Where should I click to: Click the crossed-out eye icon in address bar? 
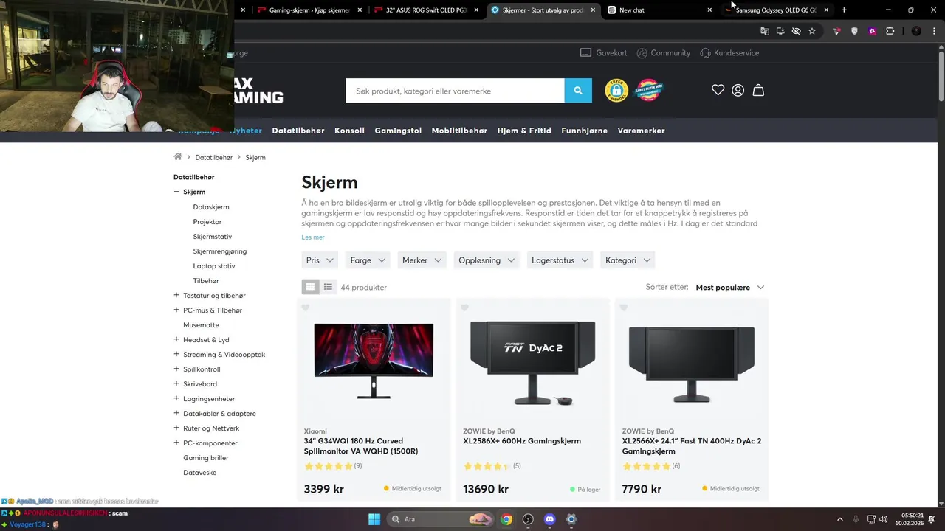click(x=796, y=31)
